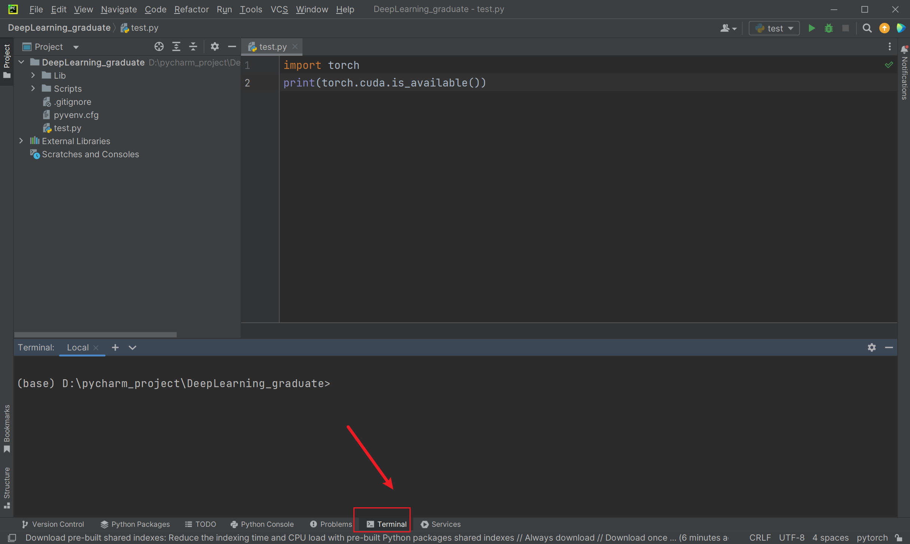Add a new terminal session with plus
Screen dimensions: 910x544
pyautogui.click(x=115, y=347)
